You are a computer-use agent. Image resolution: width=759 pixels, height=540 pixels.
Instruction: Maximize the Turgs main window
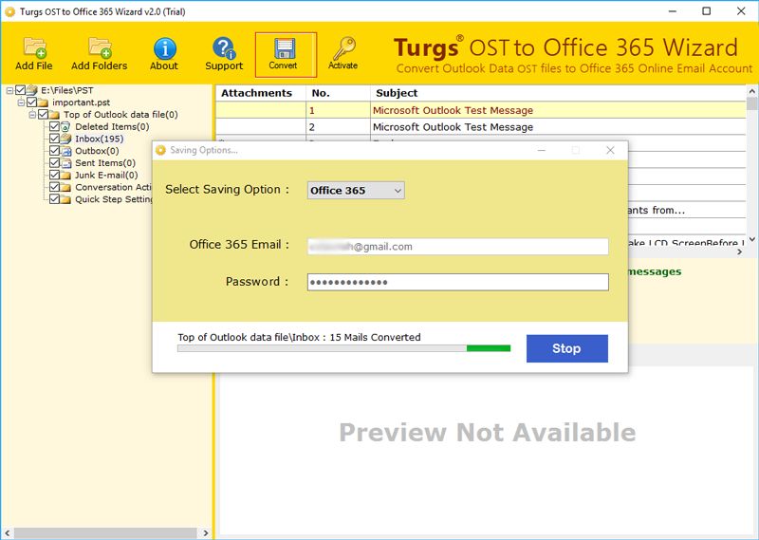706,11
